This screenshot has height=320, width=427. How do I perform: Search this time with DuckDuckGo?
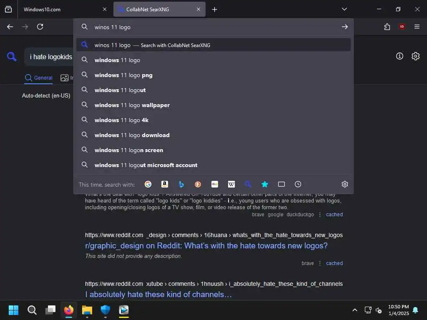[x=198, y=184]
